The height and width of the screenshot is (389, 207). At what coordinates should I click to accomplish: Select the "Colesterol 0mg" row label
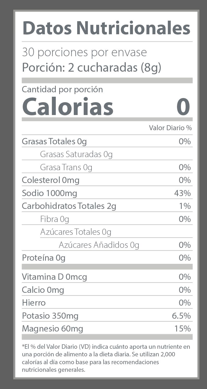(x=51, y=180)
